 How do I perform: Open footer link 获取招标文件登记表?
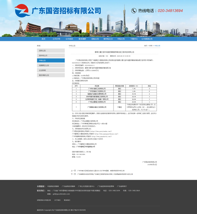pyautogui.click(x=44, y=200)
